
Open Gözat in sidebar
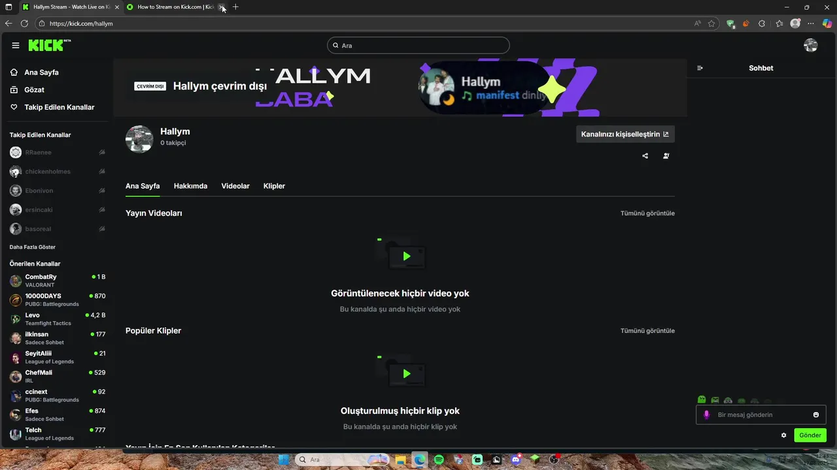(x=34, y=89)
